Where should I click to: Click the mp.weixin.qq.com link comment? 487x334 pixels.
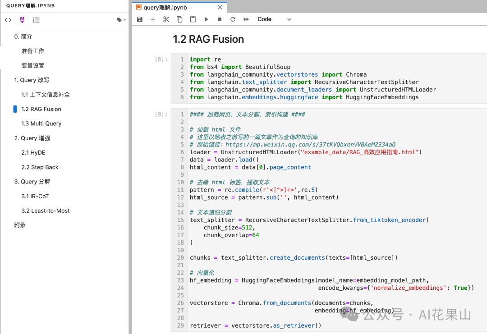293,145
